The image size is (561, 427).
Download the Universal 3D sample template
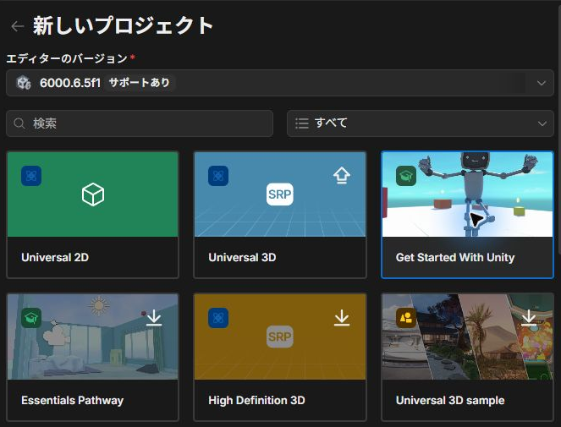(529, 318)
